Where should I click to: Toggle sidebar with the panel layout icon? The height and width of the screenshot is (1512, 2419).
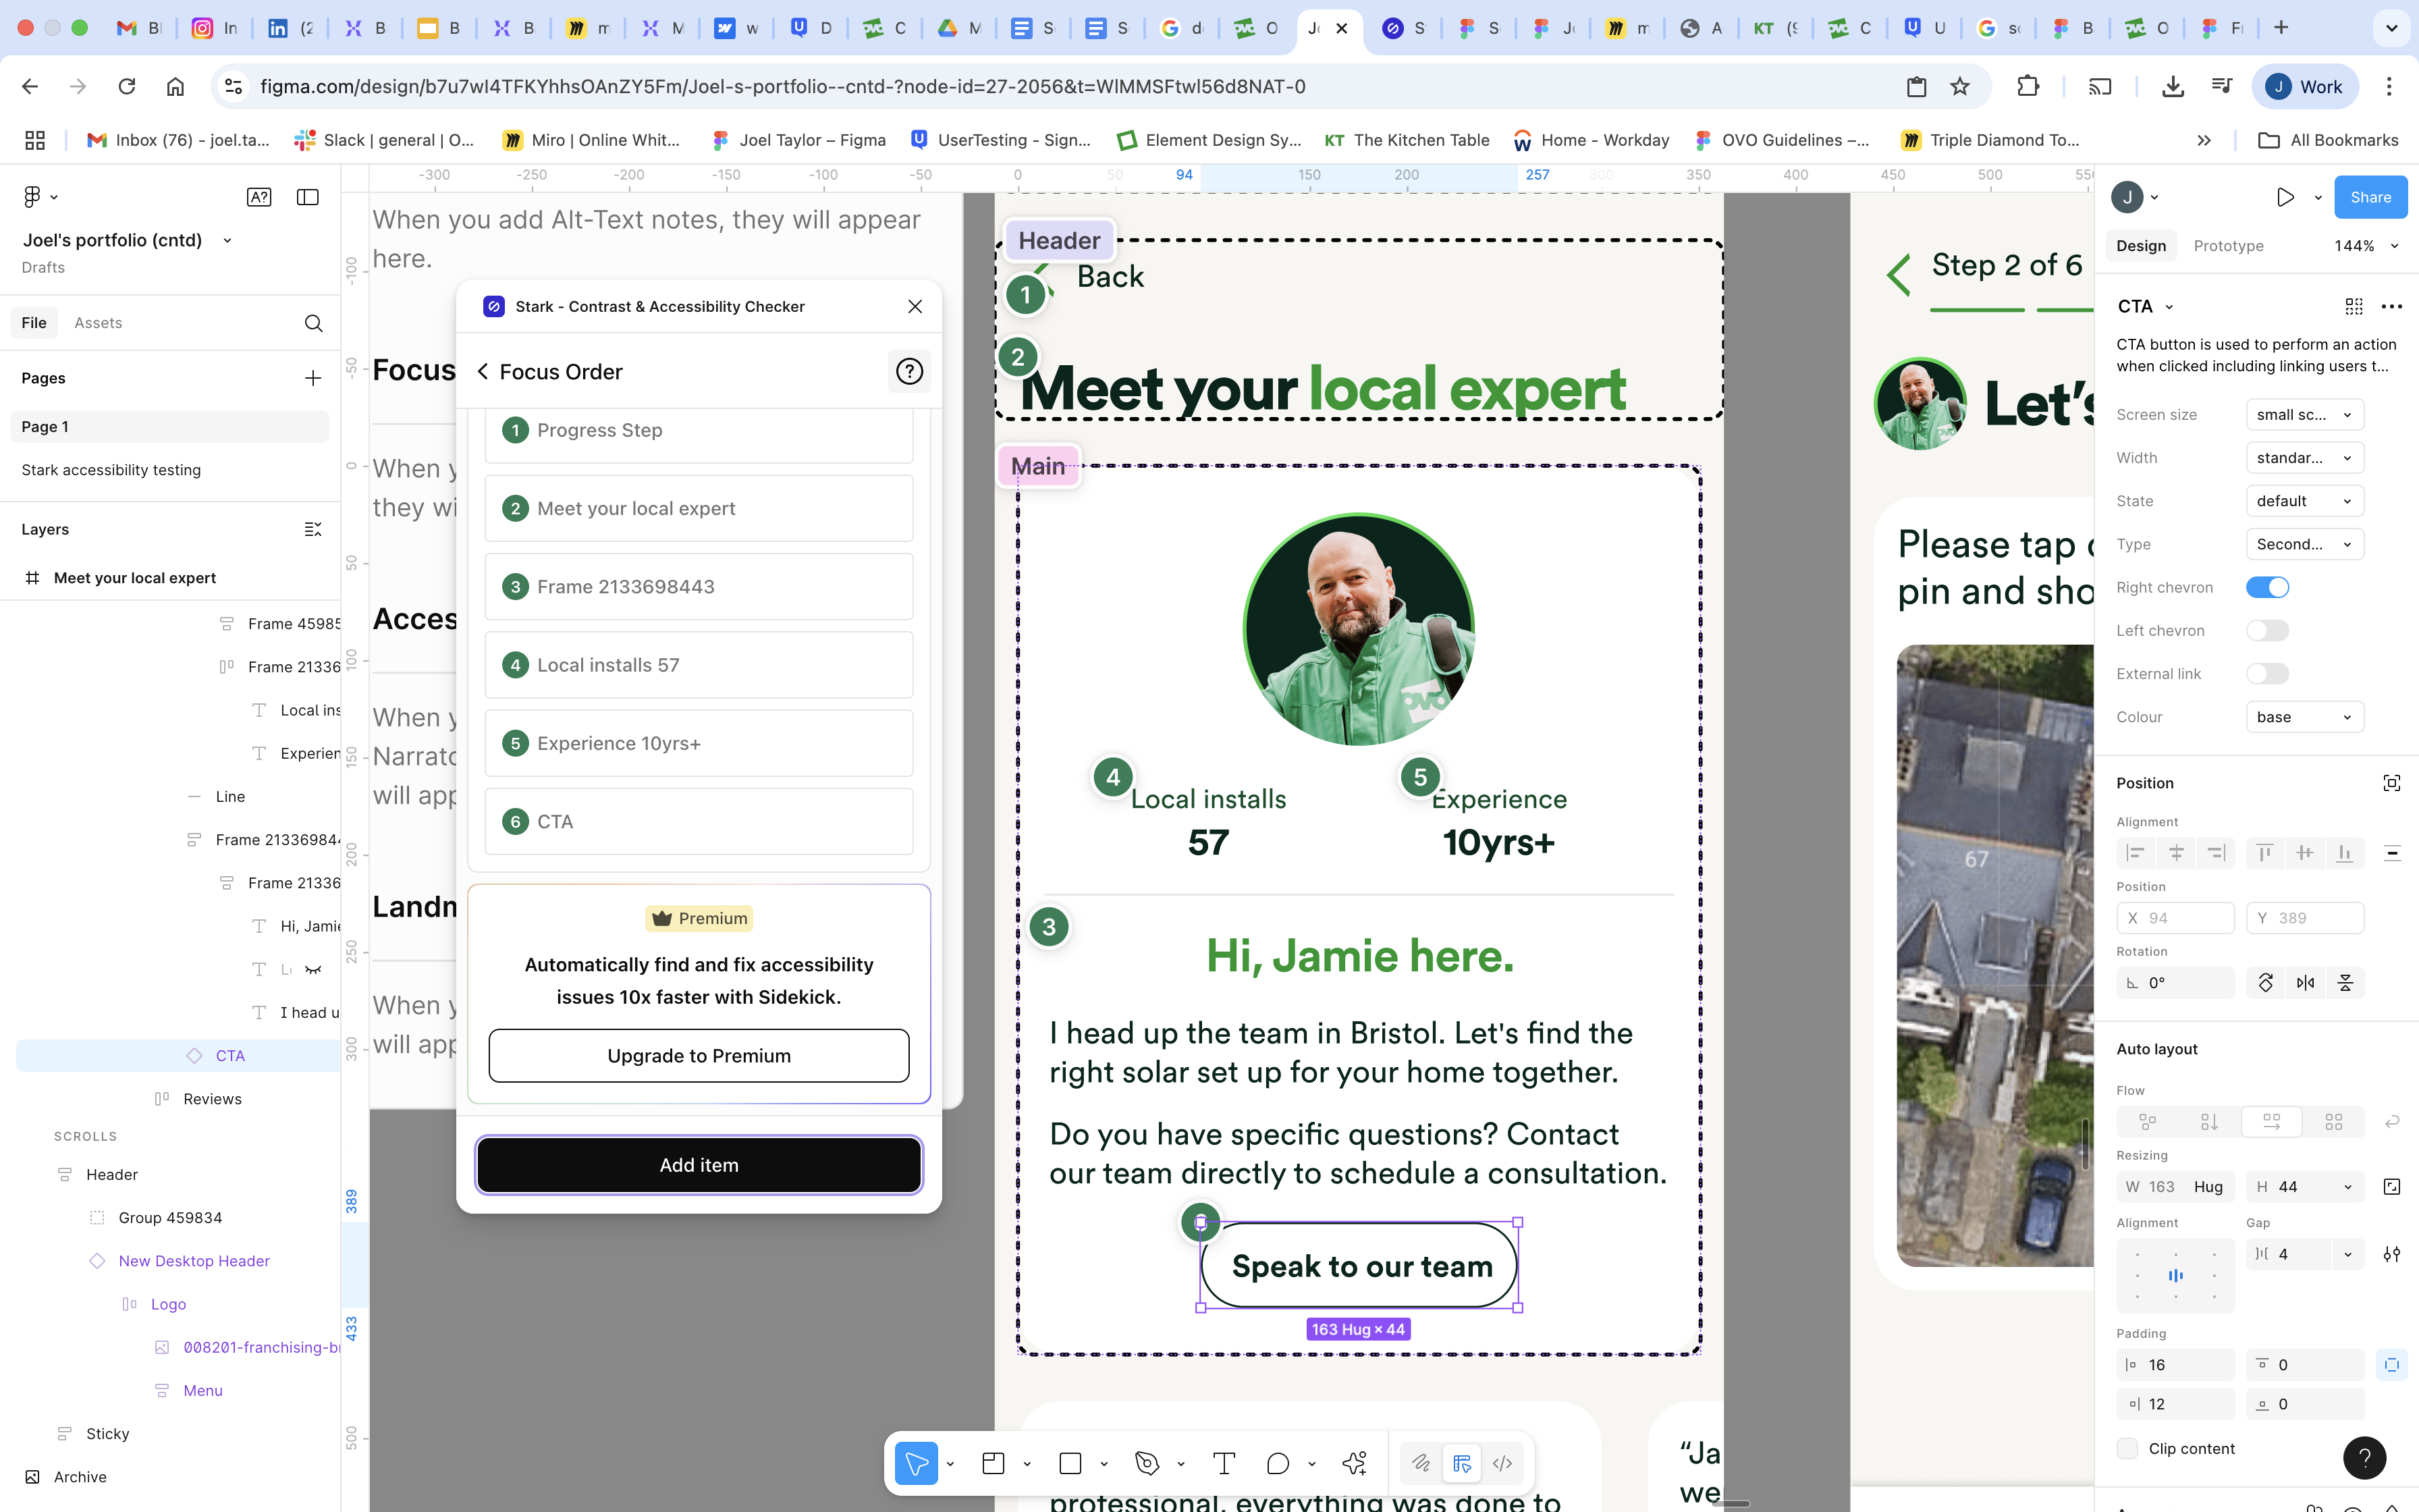pos(308,197)
